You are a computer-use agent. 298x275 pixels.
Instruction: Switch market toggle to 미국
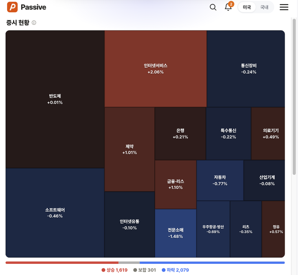pos(247,7)
